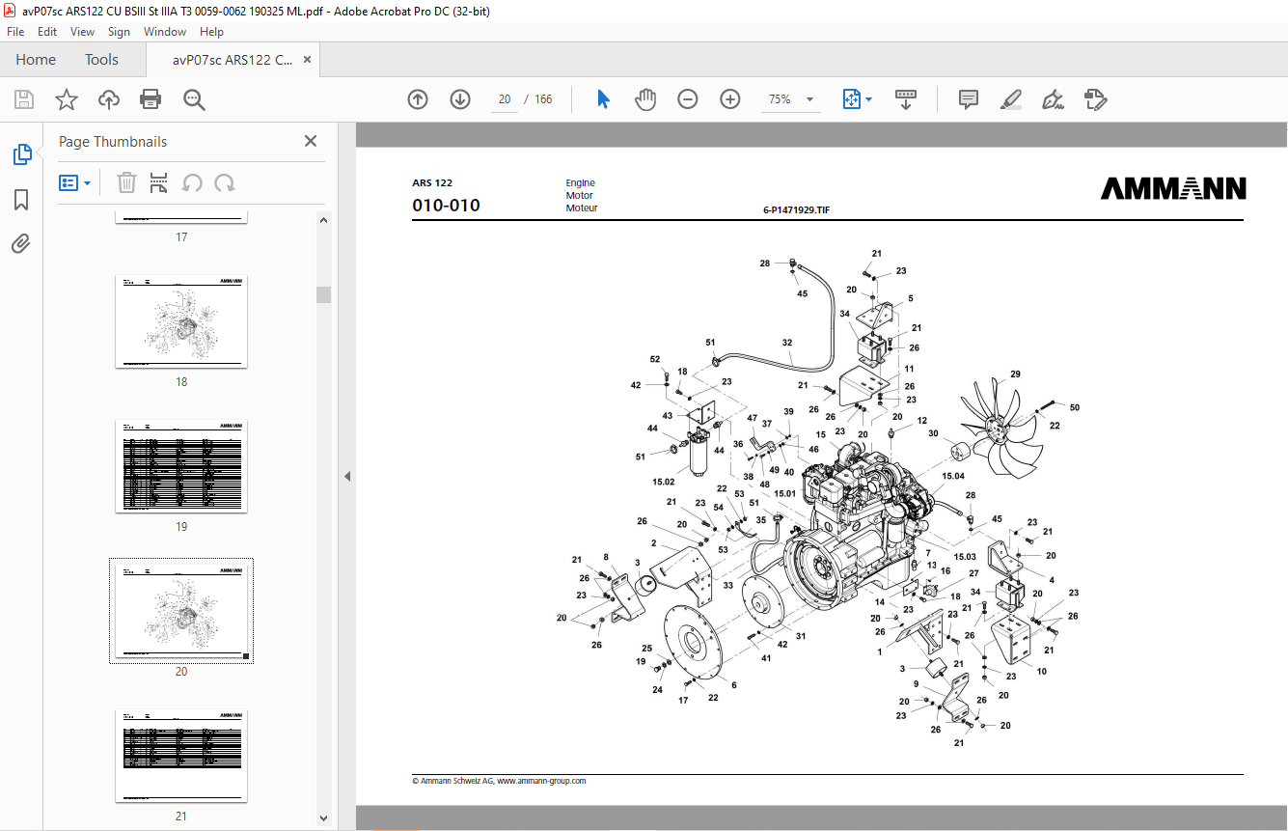Open the File menu

[15, 32]
